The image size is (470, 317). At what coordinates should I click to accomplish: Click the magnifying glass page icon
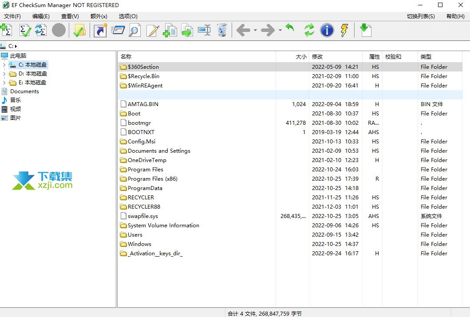tap(134, 30)
